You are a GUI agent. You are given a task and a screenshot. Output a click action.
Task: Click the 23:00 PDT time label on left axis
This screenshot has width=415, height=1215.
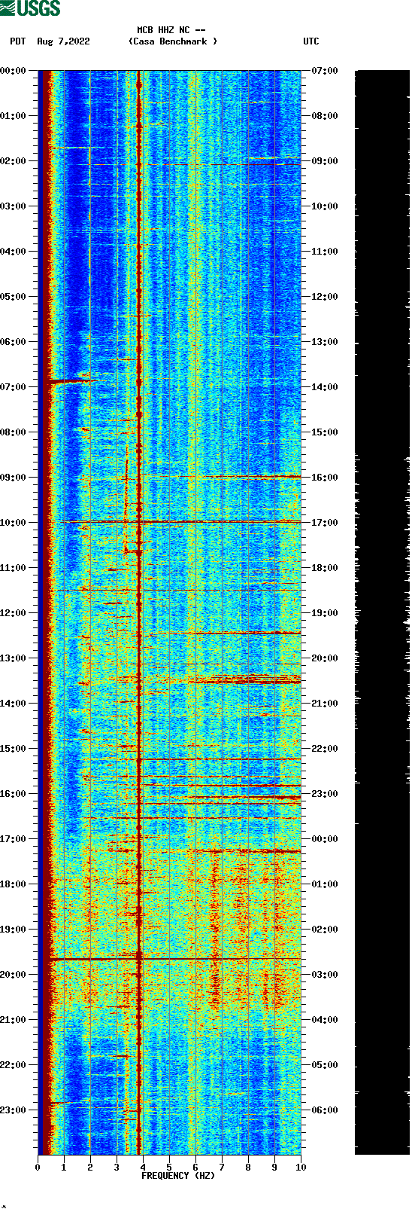(x=13, y=1110)
